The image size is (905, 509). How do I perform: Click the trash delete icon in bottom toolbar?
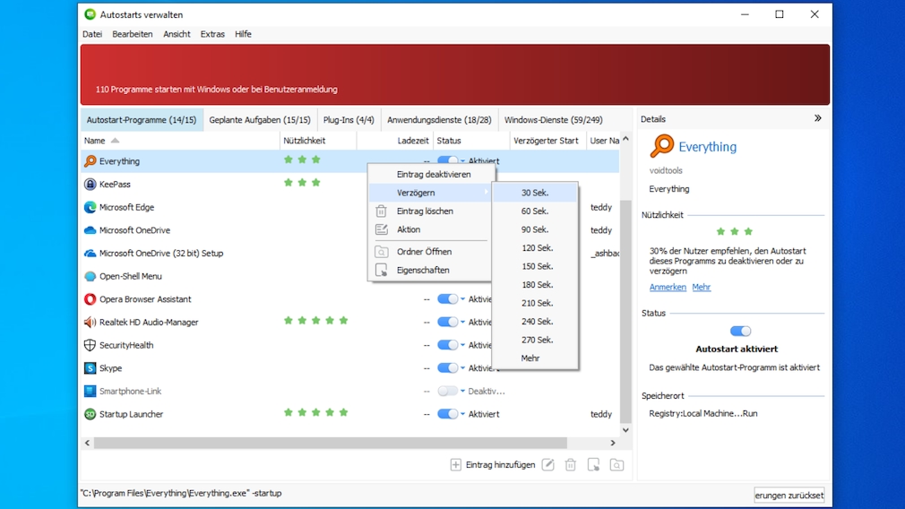(570, 464)
